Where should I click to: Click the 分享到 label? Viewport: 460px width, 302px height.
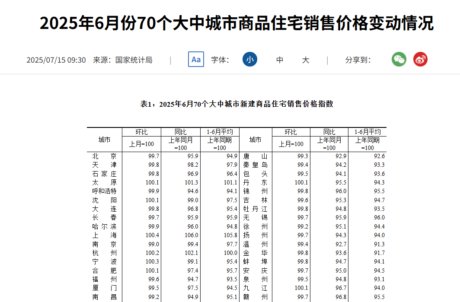tap(358, 60)
